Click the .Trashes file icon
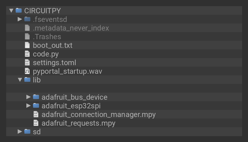Screen dimensions: 248x142 tap(27, 36)
